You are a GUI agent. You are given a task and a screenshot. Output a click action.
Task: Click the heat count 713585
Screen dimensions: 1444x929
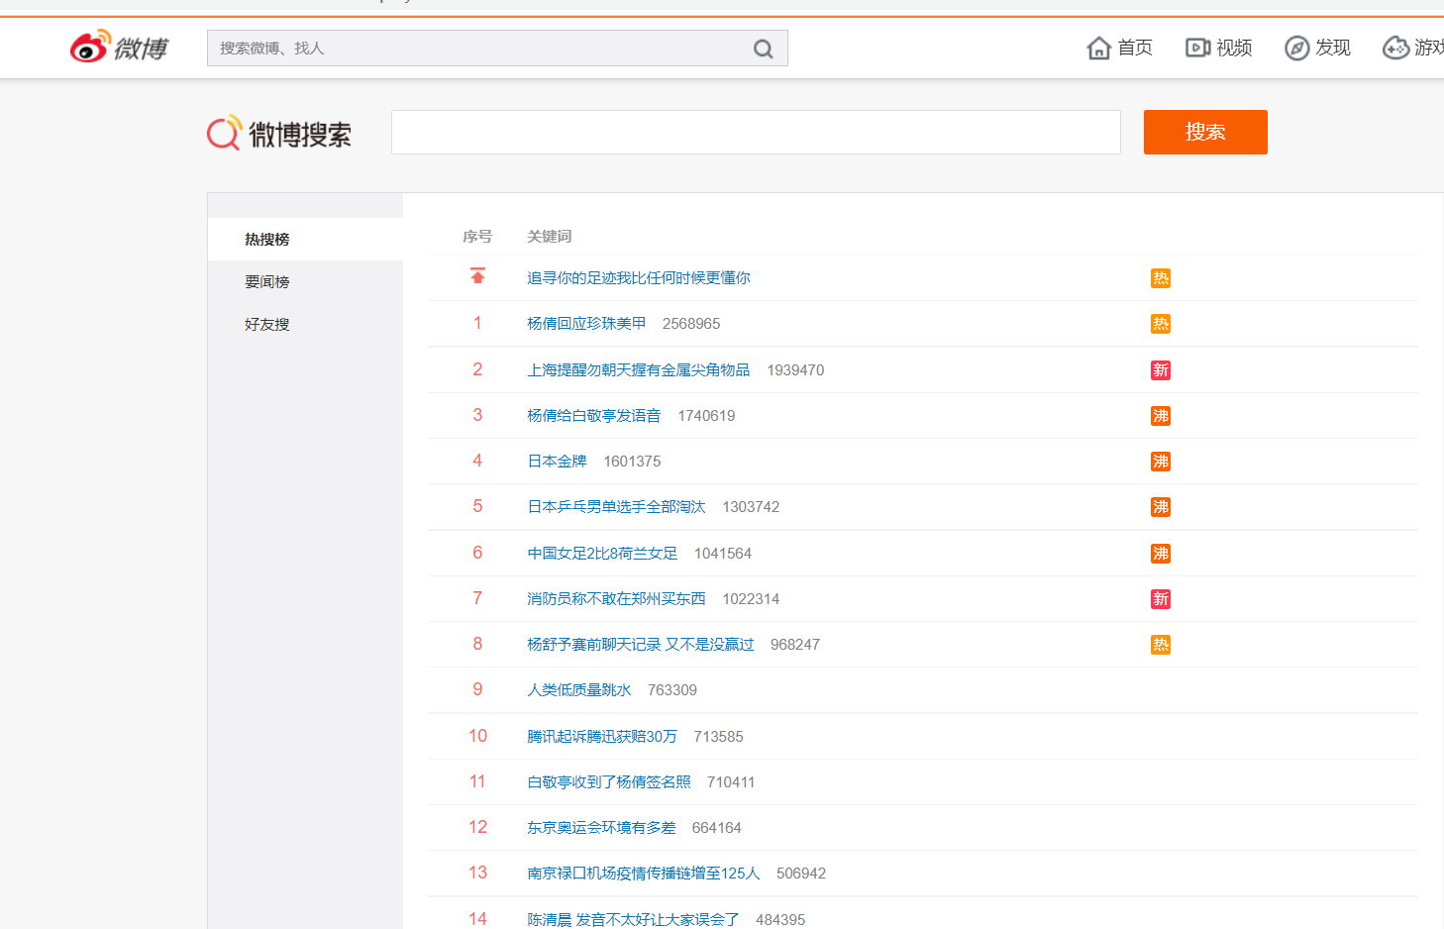pyautogui.click(x=718, y=737)
